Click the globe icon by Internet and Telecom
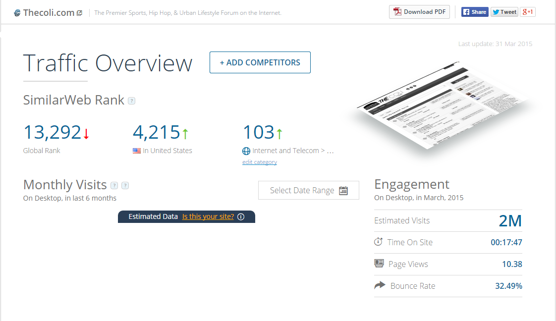The height and width of the screenshot is (321, 556). [246, 151]
